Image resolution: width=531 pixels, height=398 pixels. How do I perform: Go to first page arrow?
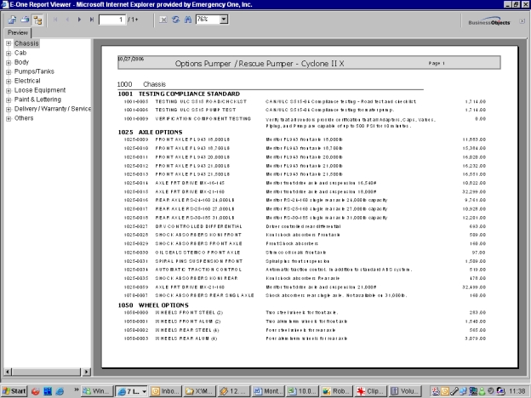[x=55, y=20]
